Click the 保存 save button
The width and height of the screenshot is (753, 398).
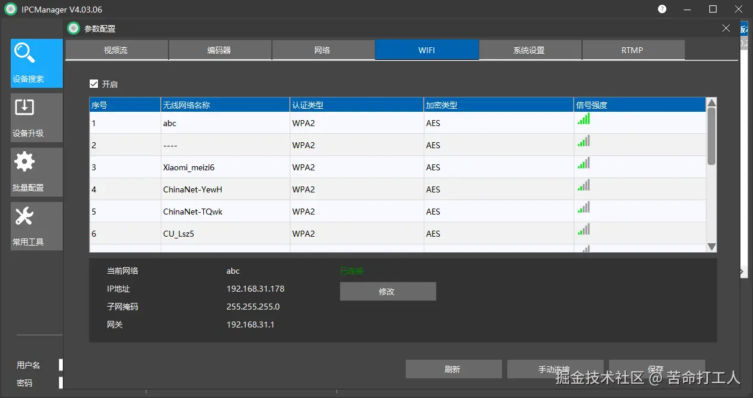tap(657, 369)
